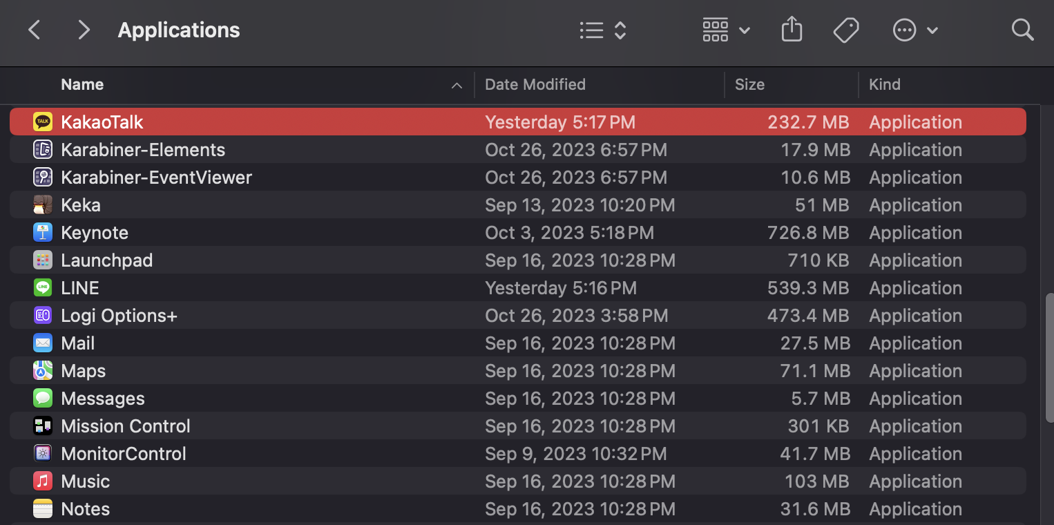The width and height of the screenshot is (1054, 525).
Task: Go back with the left chevron
Action: tap(34, 30)
